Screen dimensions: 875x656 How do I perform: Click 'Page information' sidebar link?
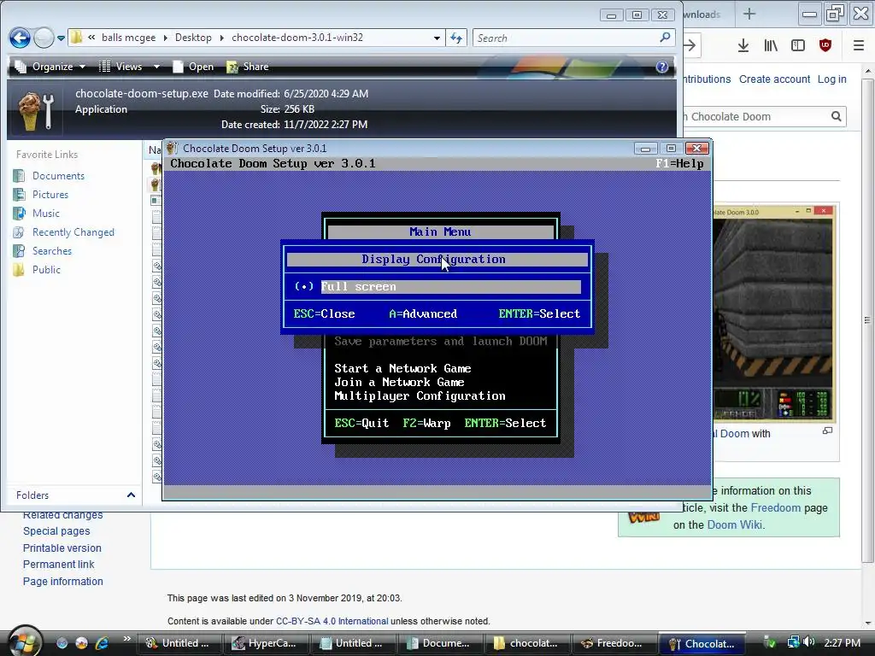(x=63, y=581)
